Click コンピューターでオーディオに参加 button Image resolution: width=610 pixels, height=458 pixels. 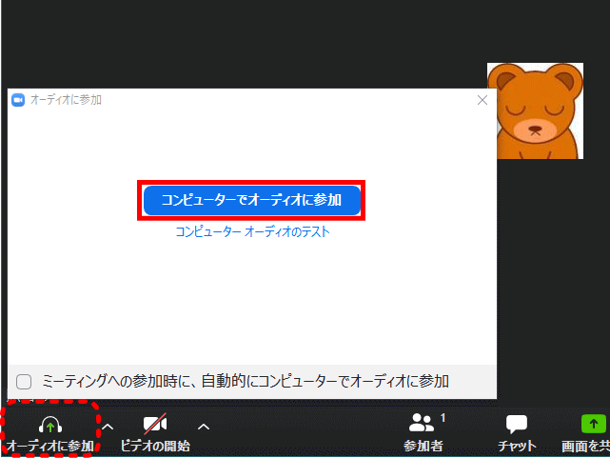(x=251, y=200)
